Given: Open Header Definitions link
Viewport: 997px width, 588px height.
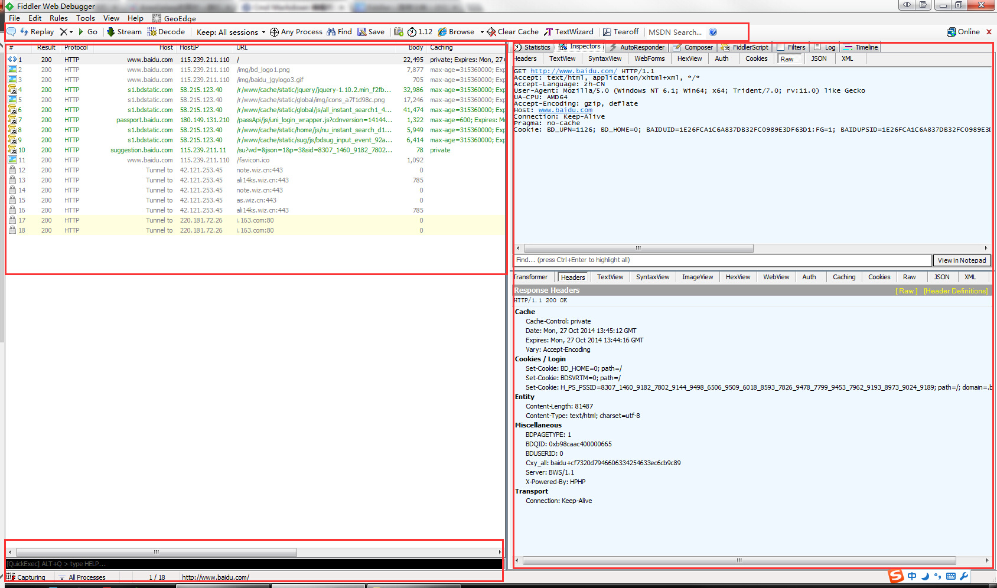Looking at the screenshot, I should click(x=956, y=290).
